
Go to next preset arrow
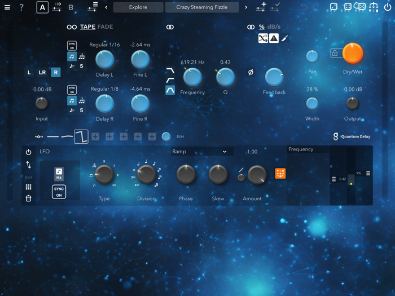246,7
